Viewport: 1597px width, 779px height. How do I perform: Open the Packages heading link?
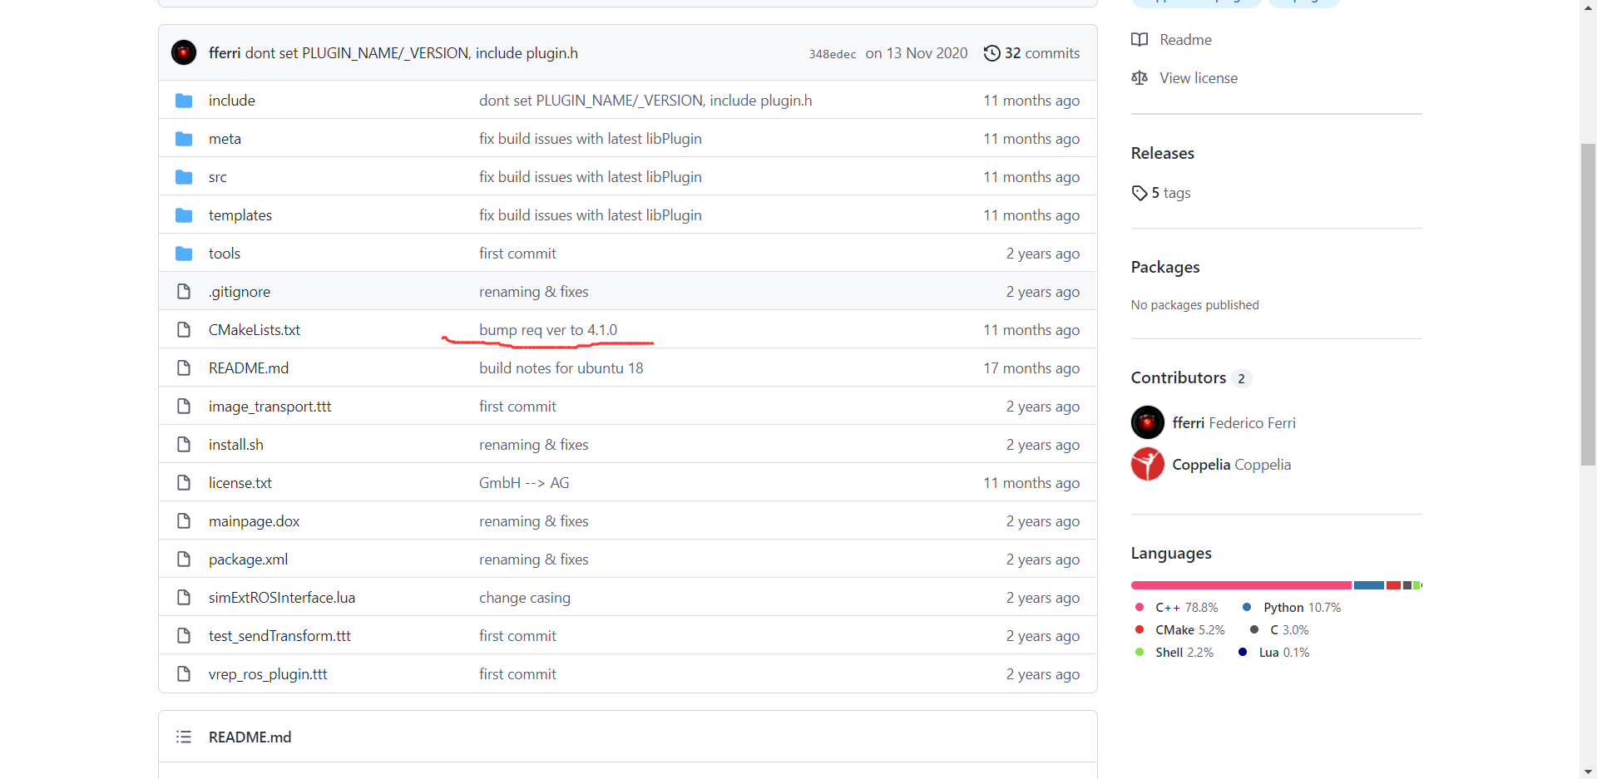[x=1165, y=267]
